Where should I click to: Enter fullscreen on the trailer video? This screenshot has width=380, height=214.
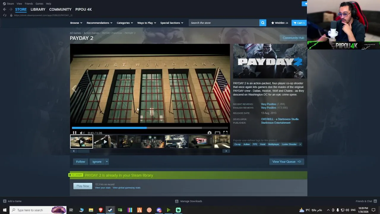[226, 133]
